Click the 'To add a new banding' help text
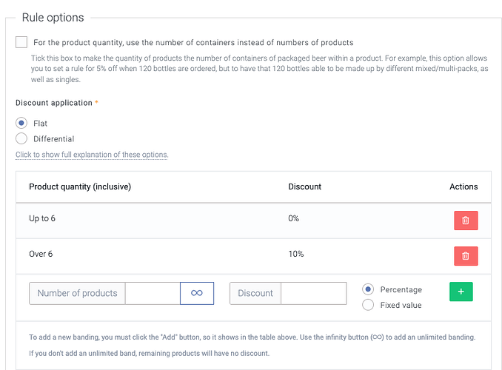Image resolution: width=502 pixels, height=370 pixels. click(x=252, y=337)
